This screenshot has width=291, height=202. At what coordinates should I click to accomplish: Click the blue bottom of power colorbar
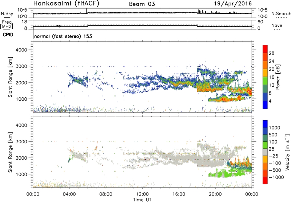tap(265, 105)
